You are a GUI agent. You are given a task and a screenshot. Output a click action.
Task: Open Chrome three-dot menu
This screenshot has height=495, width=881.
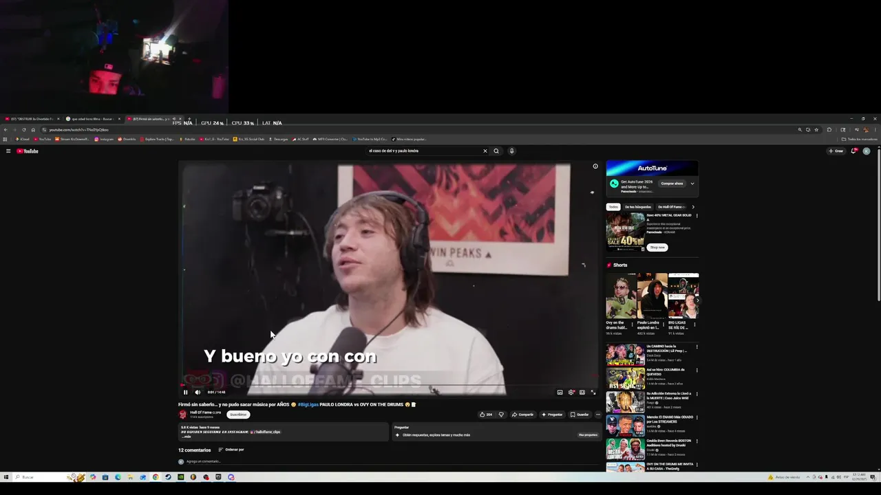875,130
